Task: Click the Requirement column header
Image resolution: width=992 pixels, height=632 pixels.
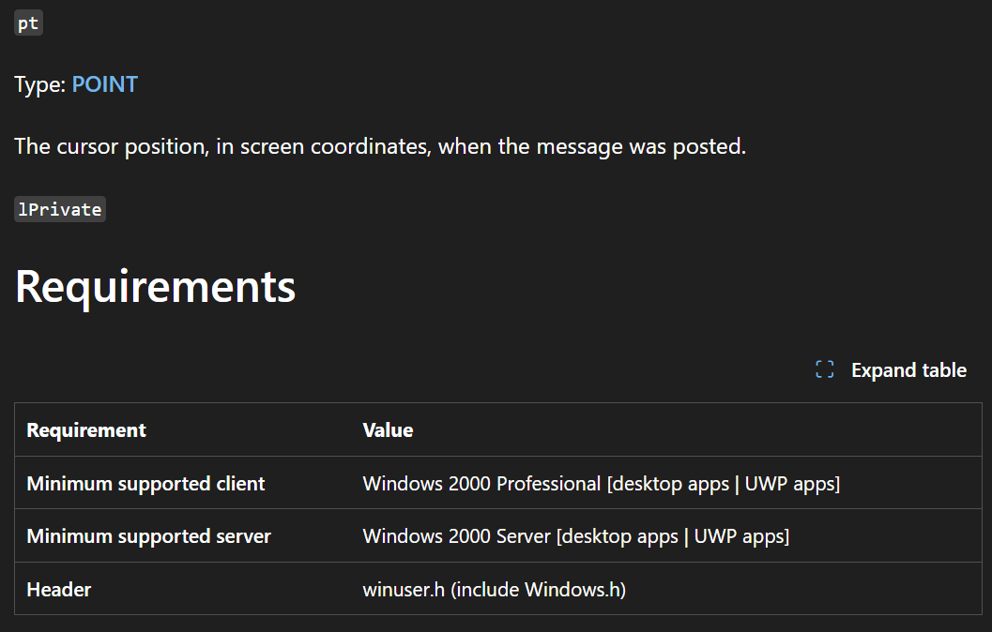Action: click(86, 429)
